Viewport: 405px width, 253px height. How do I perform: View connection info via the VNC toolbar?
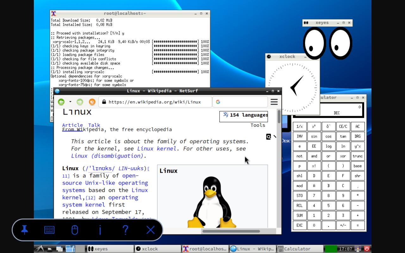pyautogui.click(x=100, y=230)
